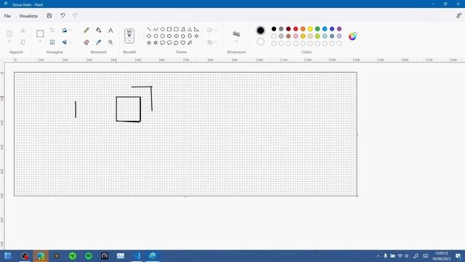Click the Crop image icon
The height and width of the screenshot is (262, 465).
pyautogui.click(x=52, y=31)
